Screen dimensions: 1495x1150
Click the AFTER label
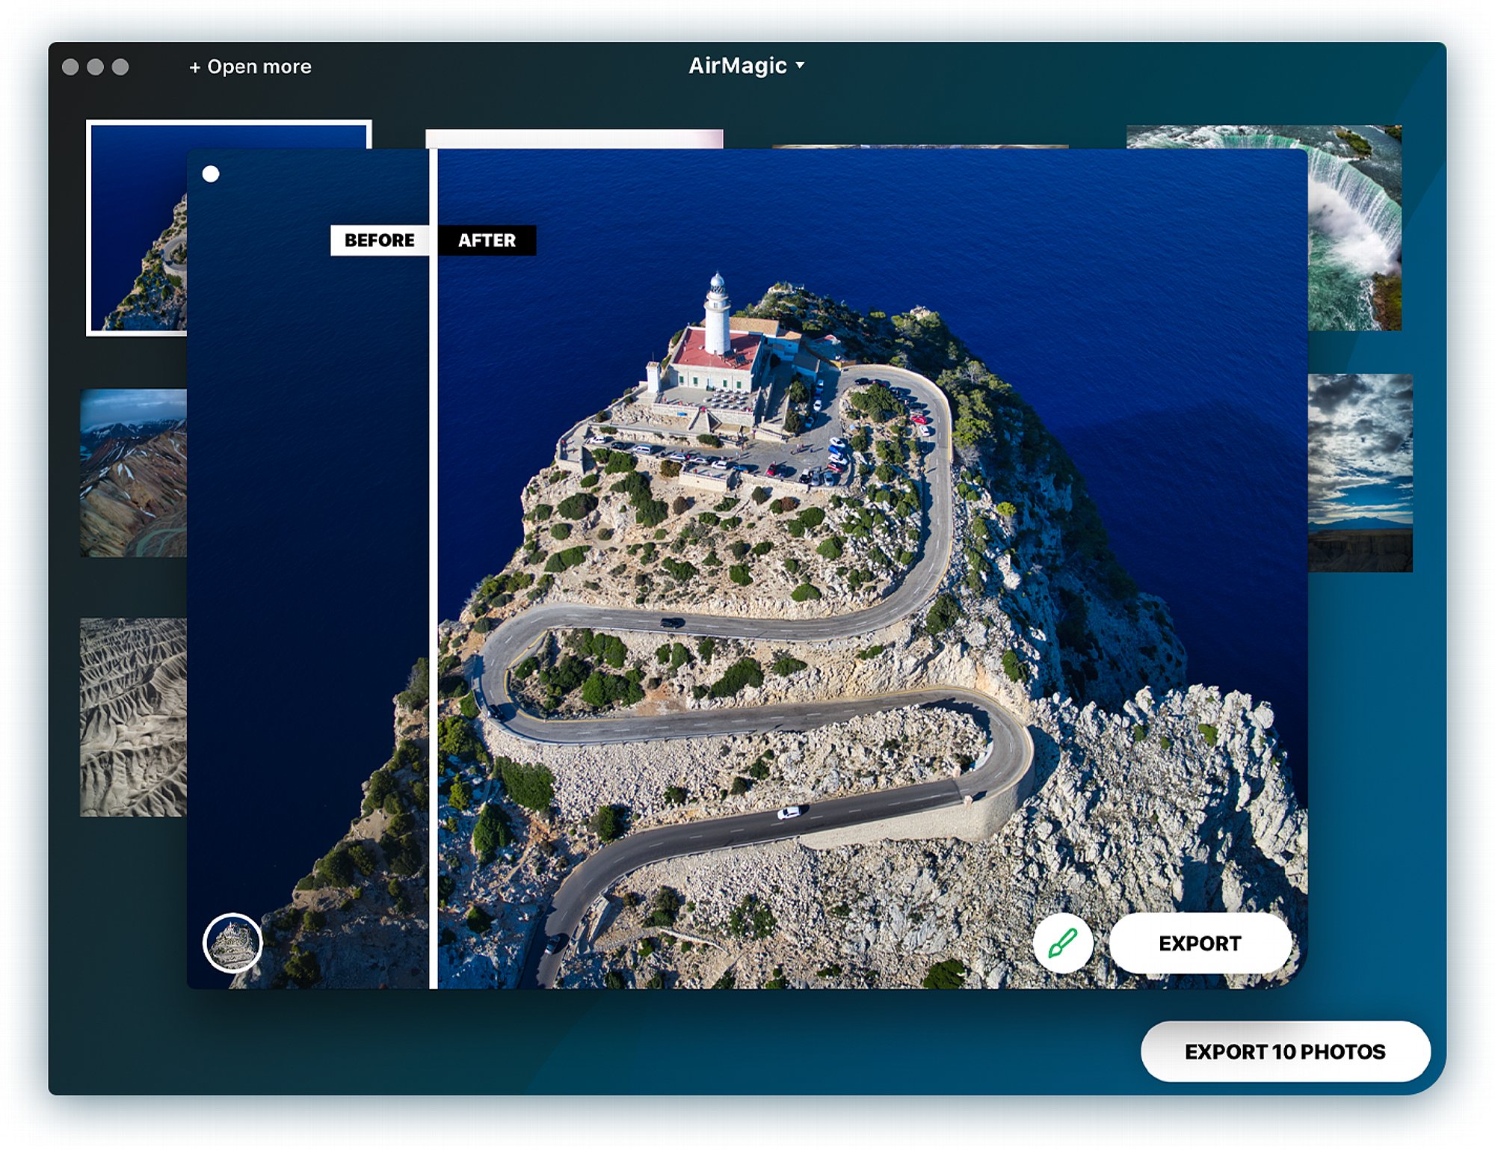point(487,240)
